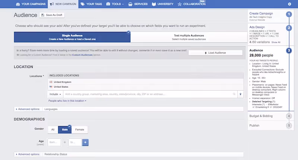Image resolution: width=298 pixels, height=160 pixels.
Task: Expand Advanced options for Languages
Action: (x=28, y=109)
